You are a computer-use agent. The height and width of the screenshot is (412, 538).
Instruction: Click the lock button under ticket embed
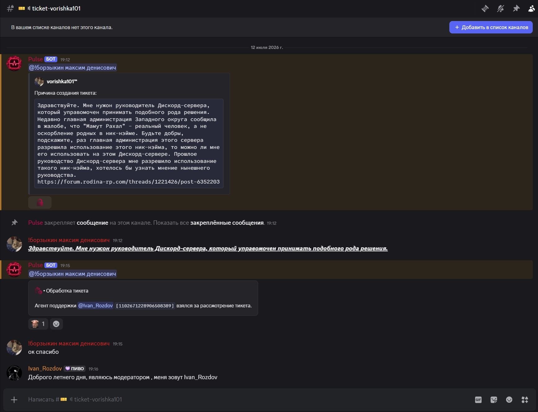pos(40,202)
